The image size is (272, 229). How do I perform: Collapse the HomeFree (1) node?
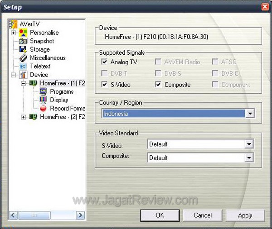(x=24, y=83)
